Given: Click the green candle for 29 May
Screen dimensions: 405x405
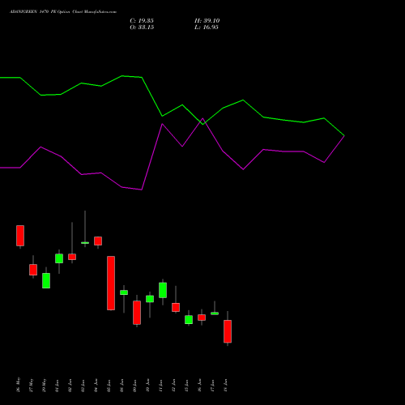Looking at the screenshot, I should [x=46, y=281].
